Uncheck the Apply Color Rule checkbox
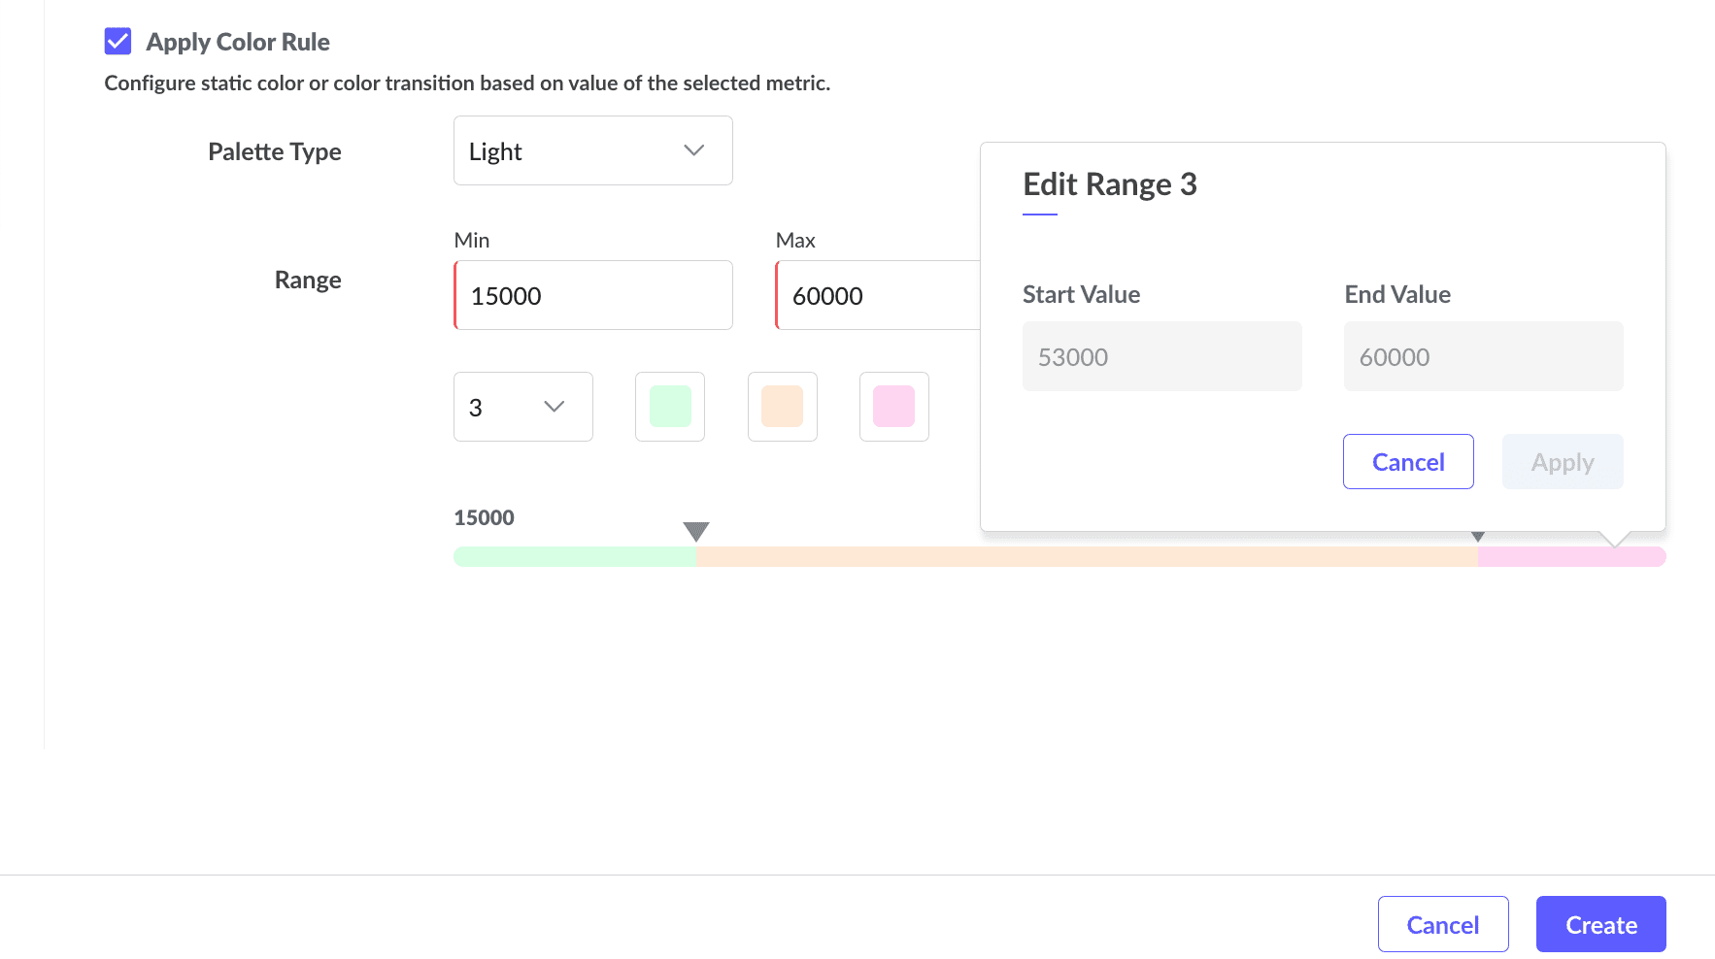Screen dimensions: 1715x959 pos(118,42)
